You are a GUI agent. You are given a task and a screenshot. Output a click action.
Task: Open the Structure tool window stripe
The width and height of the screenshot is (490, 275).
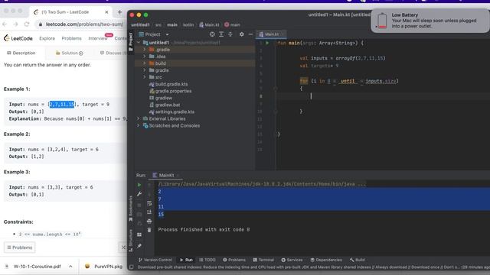coord(131,241)
